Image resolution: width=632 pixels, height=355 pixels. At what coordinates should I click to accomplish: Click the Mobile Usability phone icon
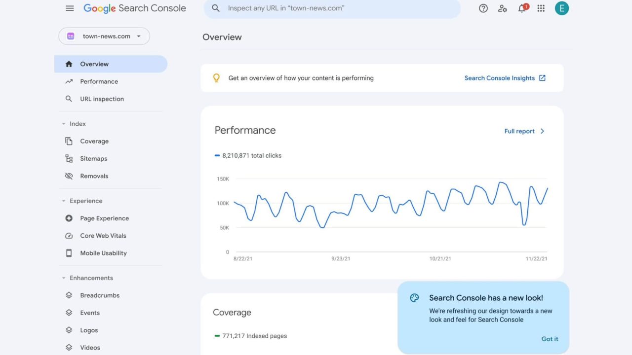69,253
